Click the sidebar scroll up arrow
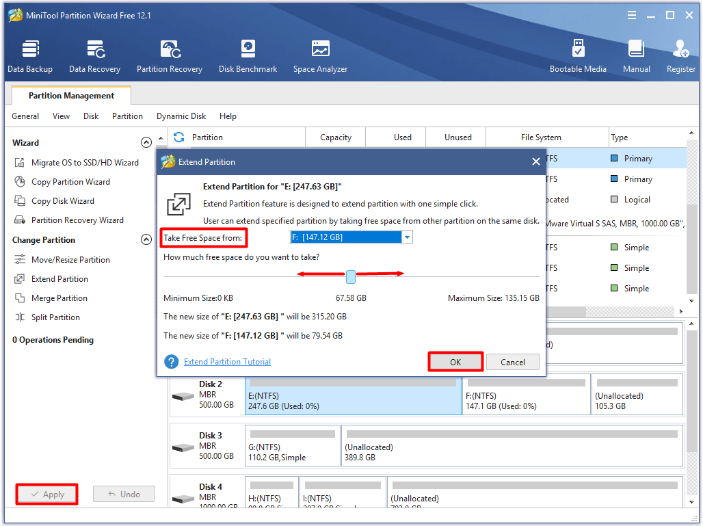 (x=161, y=137)
